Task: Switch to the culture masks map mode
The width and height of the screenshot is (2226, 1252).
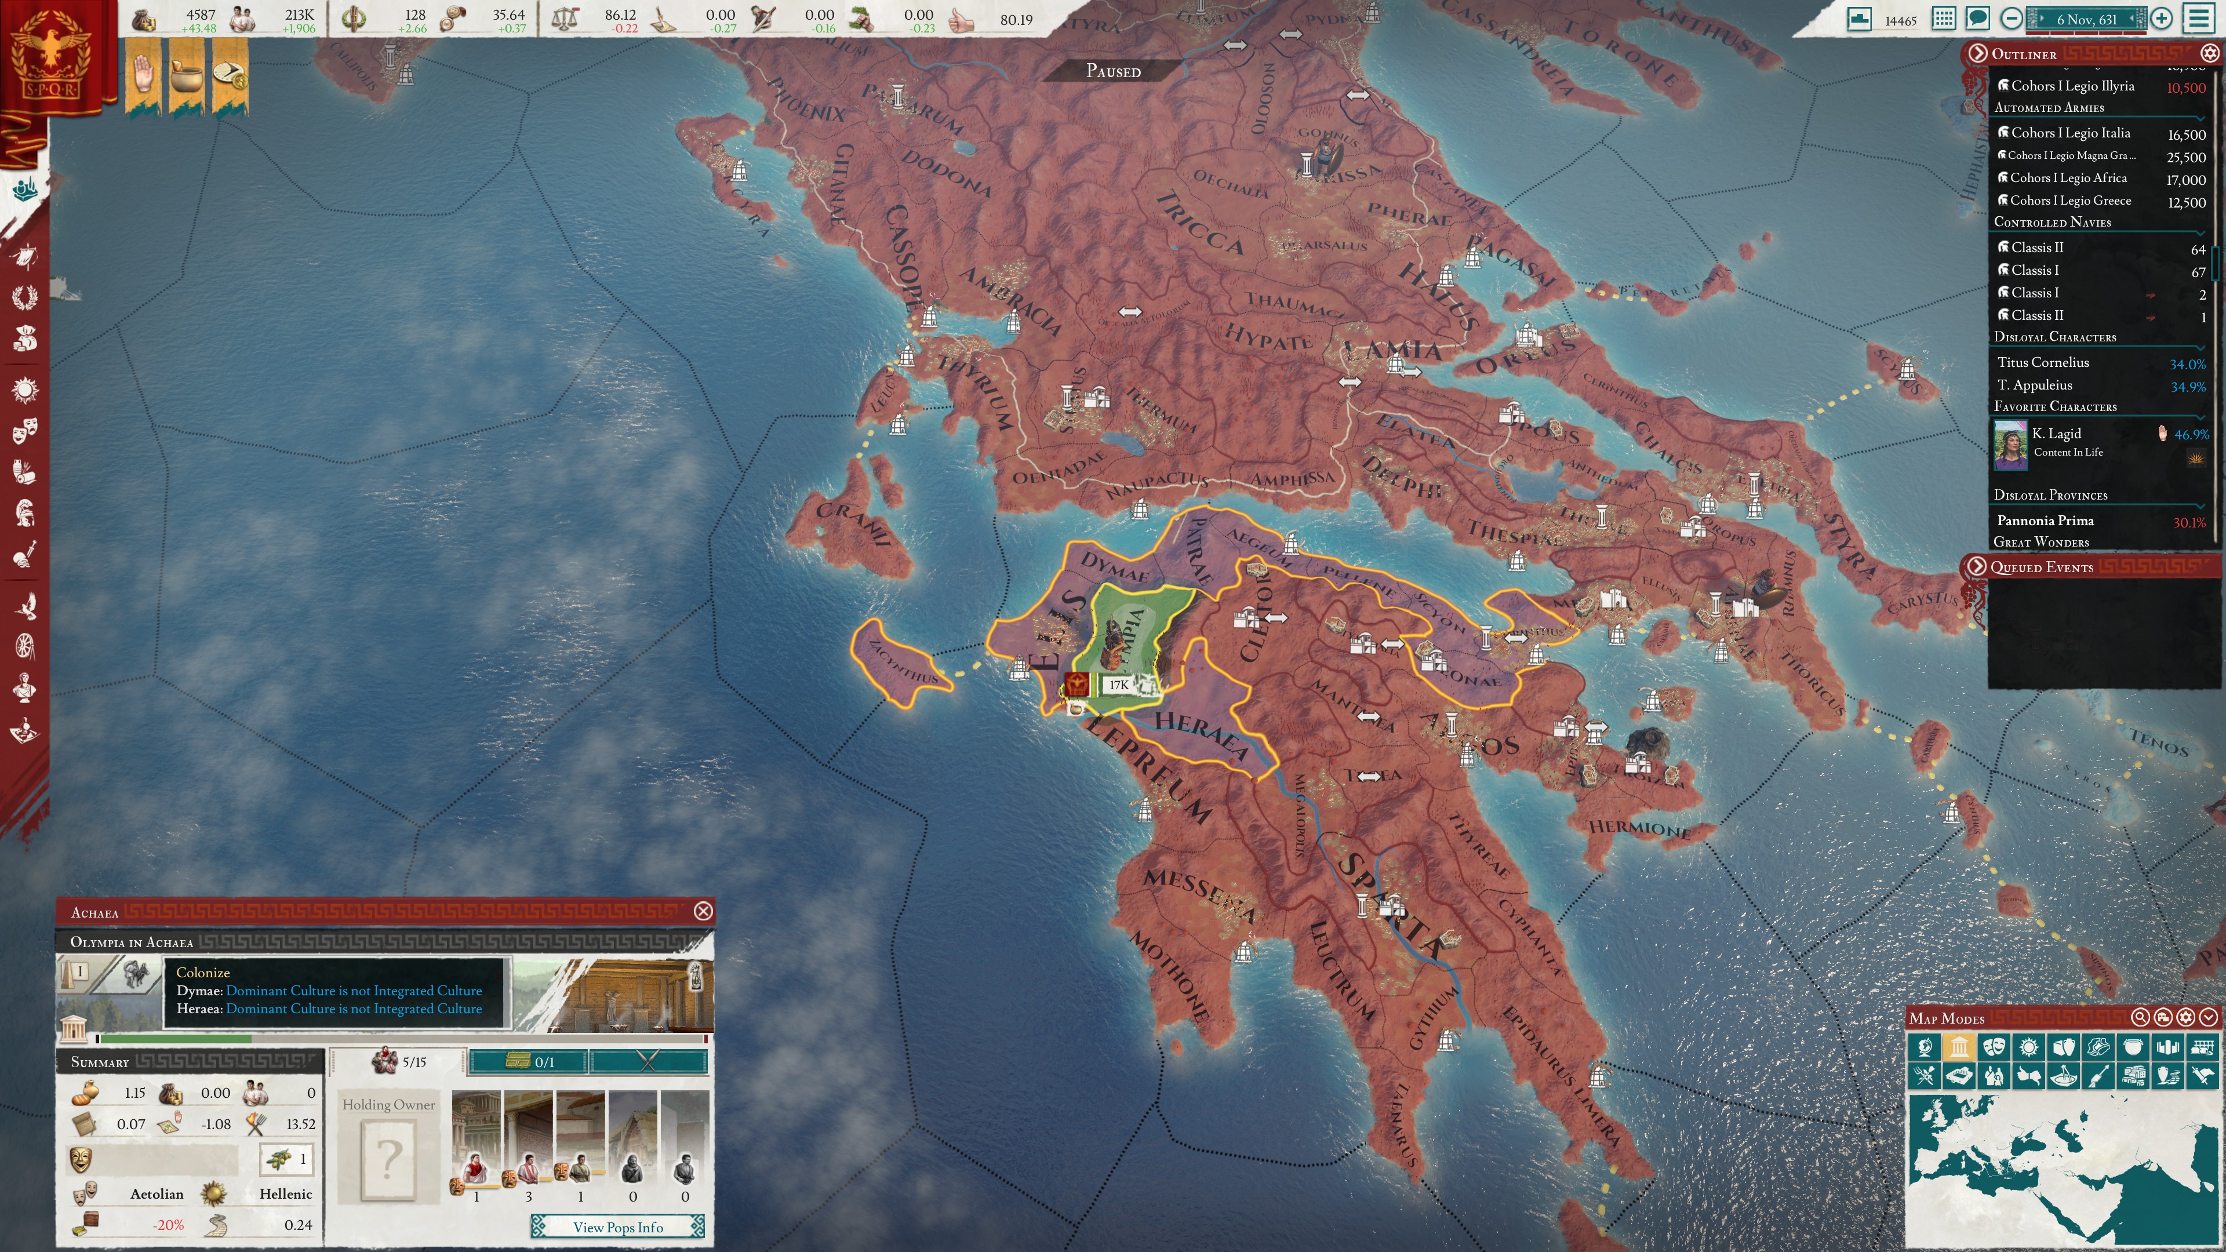Action: pyautogui.click(x=1994, y=1047)
